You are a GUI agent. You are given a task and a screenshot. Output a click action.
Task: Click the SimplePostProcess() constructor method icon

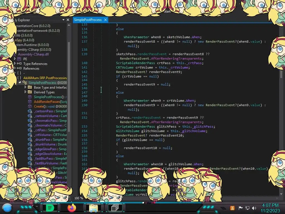pyautogui.click(x=30, y=97)
